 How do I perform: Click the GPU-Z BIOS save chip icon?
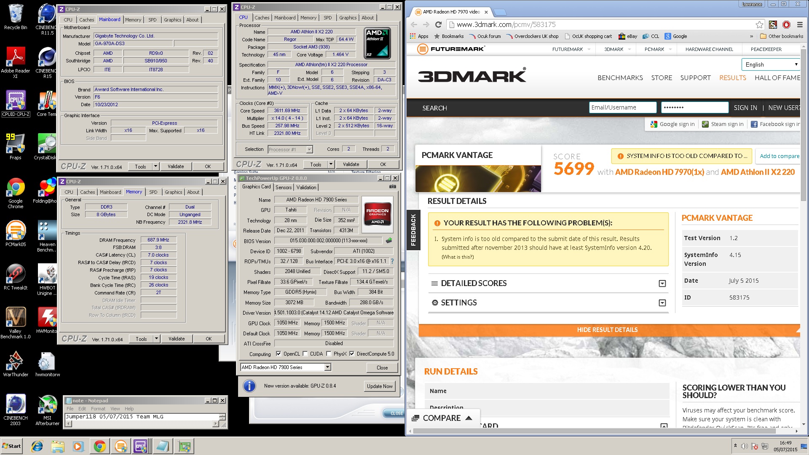pos(388,241)
